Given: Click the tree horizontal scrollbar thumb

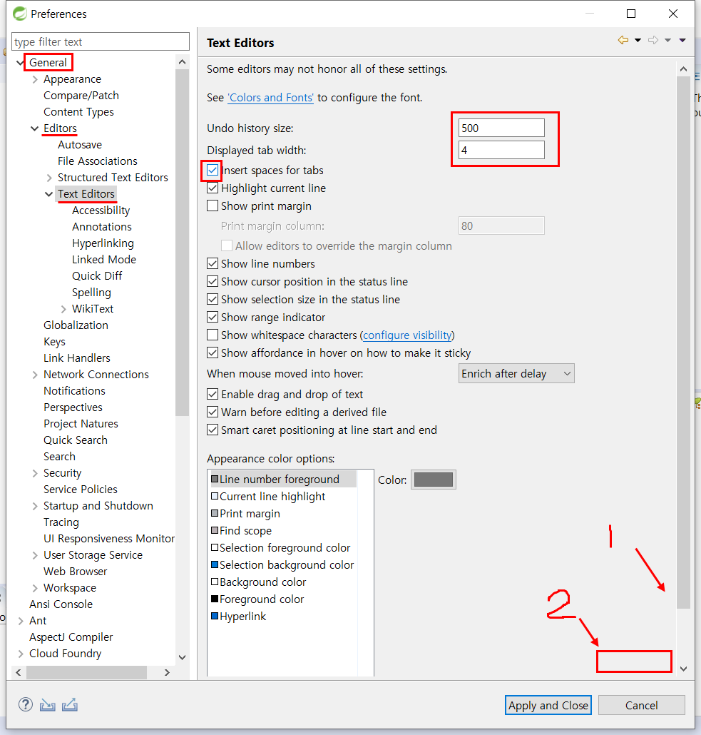Looking at the screenshot, I should (86, 672).
